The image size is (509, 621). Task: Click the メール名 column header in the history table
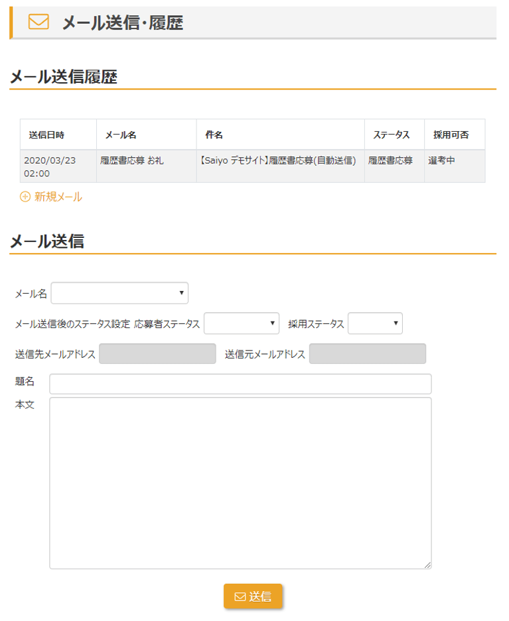[121, 135]
